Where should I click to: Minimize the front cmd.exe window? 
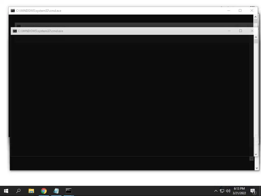tap(229, 31)
